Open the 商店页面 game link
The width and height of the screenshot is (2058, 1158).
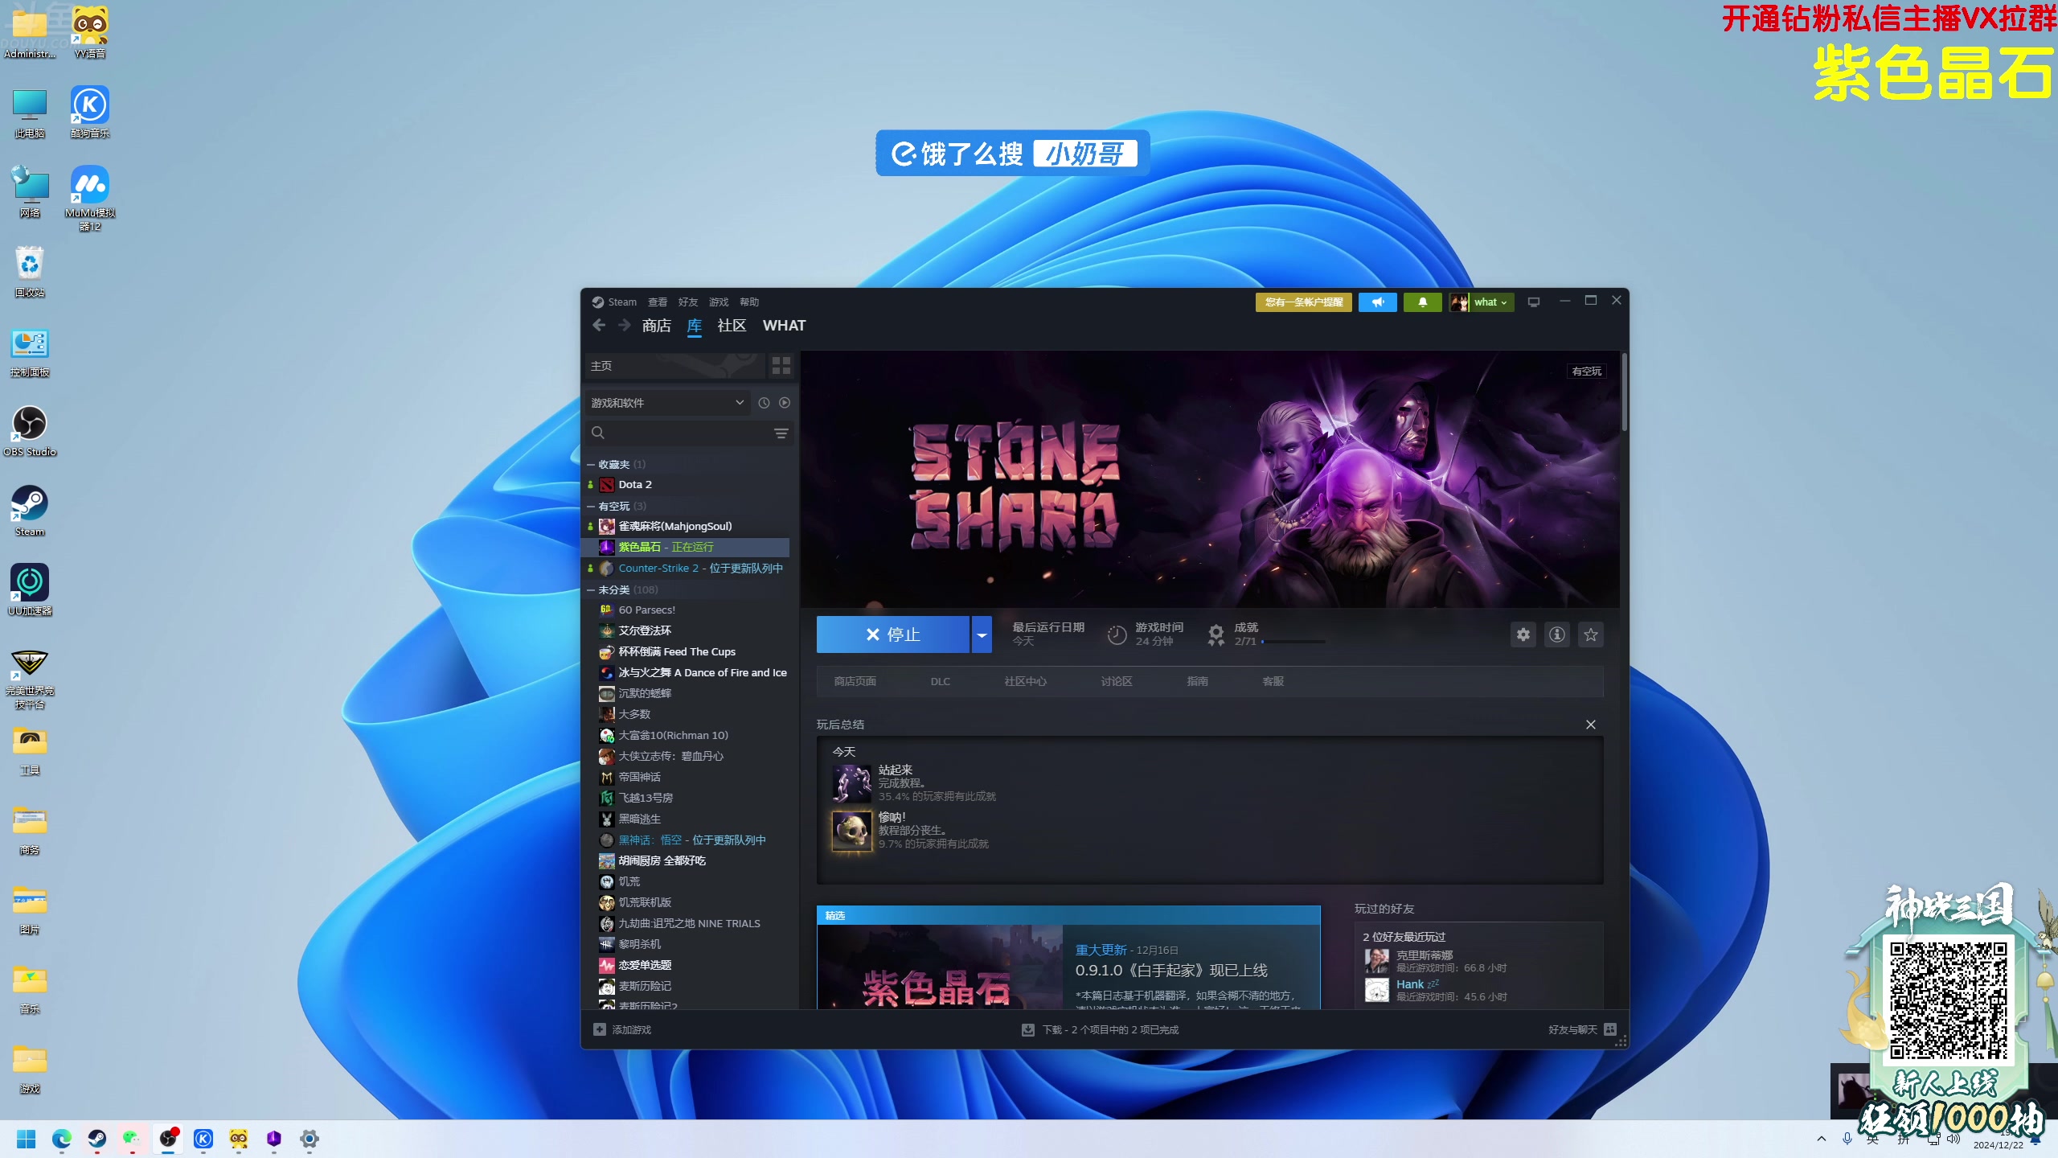click(x=855, y=681)
